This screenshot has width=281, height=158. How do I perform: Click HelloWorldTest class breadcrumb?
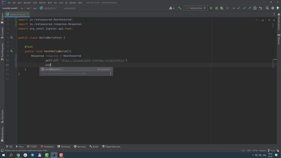point(48,8)
